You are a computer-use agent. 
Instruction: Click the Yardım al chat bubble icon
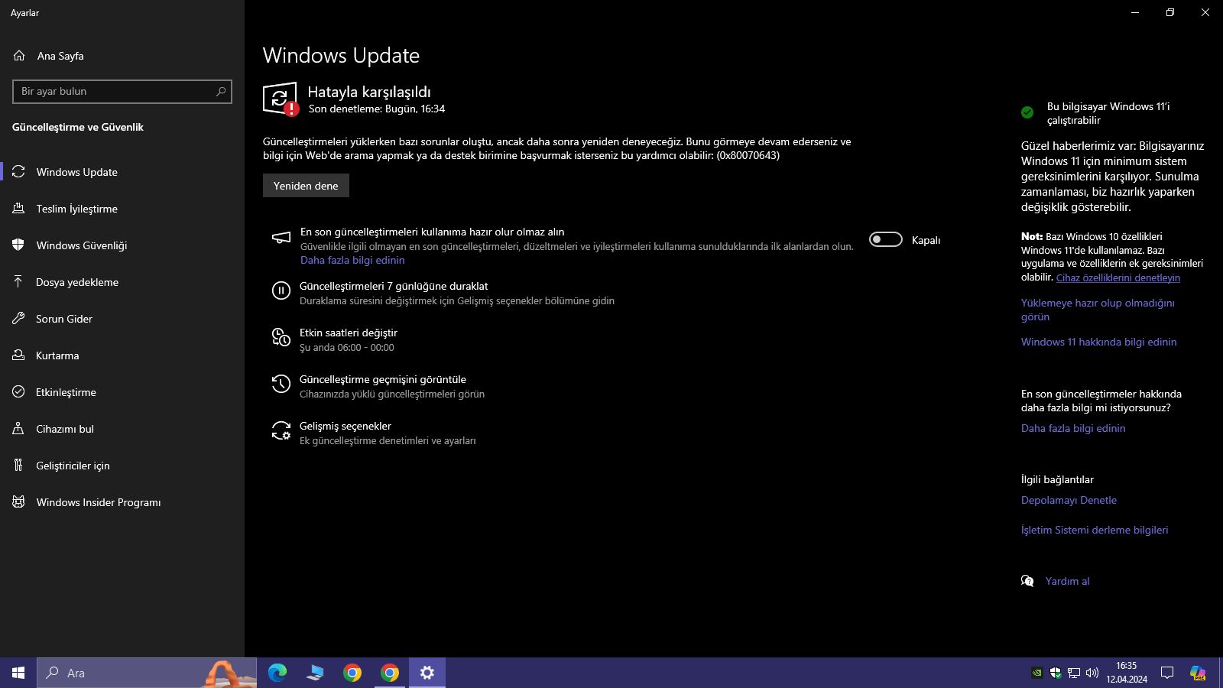(x=1027, y=581)
